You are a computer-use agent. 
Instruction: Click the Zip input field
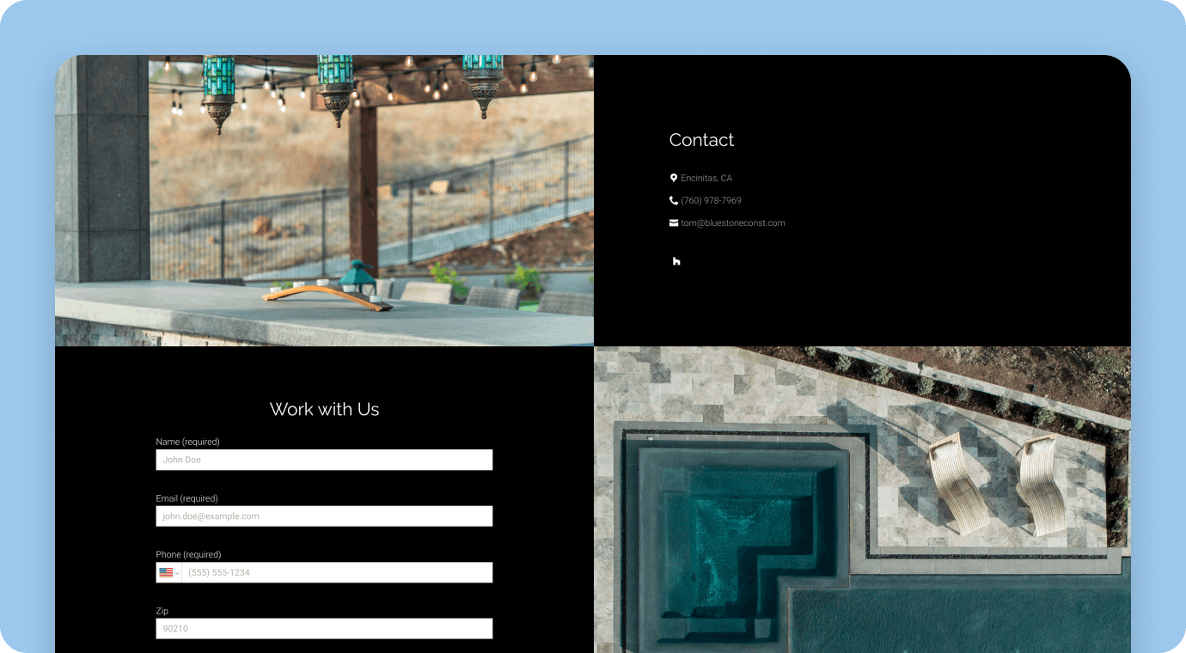coord(324,629)
